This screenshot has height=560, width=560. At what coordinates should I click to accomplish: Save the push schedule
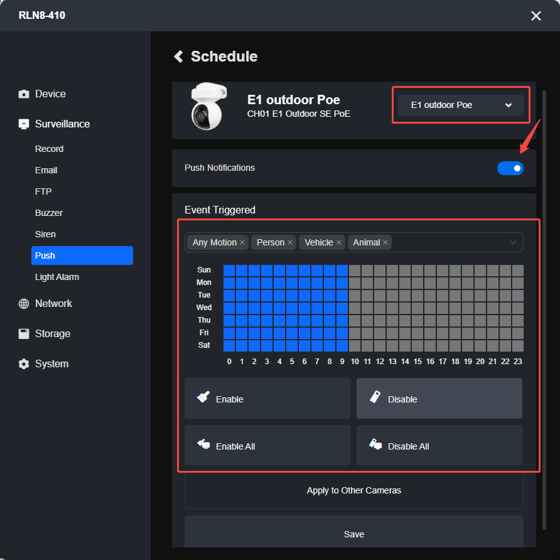pos(354,532)
